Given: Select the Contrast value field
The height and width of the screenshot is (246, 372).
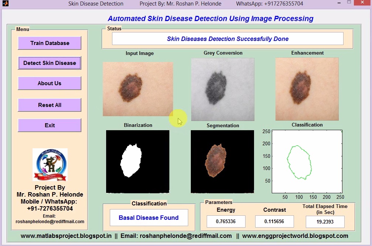Looking at the screenshot, I should 274,222.
